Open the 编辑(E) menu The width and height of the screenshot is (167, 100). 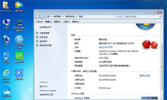click(x=48, y=22)
